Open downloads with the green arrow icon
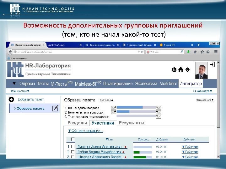 pyautogui.click(x=188, y=52)
